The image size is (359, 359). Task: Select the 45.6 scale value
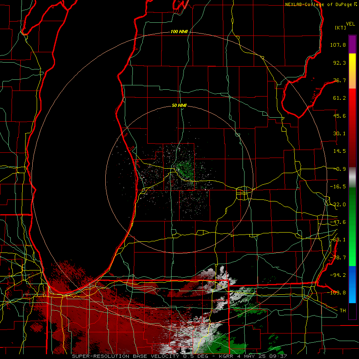click(339, 116)
